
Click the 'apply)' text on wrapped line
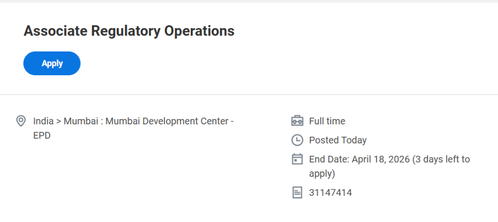(322, 173)
